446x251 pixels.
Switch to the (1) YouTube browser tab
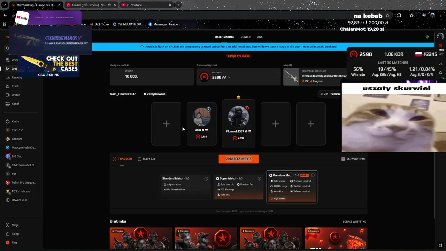146,5
